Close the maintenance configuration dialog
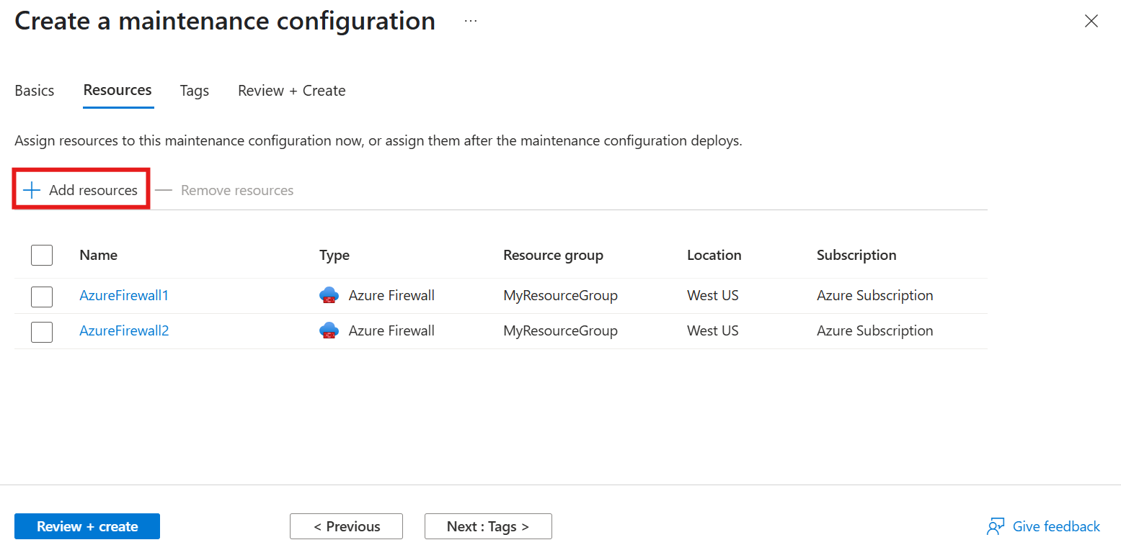The width and height of the screenshot is (1121, 545). 1091,21
